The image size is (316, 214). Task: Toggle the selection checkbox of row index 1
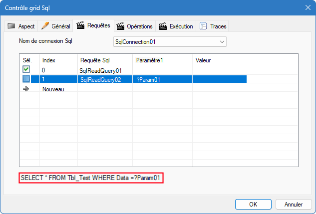point(26,79)
